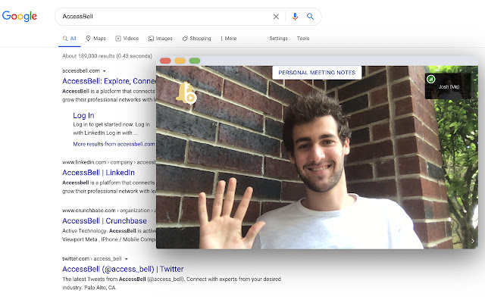
Task: Switch to the Maps tab
Action: [x=96, y=39]
